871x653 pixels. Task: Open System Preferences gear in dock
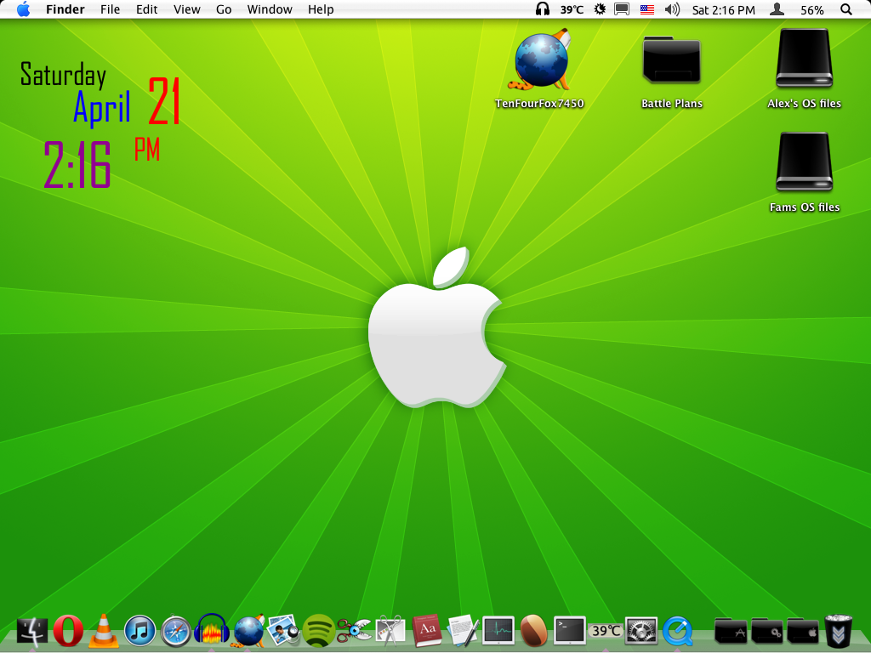click(641, 632)
